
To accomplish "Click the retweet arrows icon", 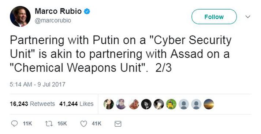I will tap(49, 124).
